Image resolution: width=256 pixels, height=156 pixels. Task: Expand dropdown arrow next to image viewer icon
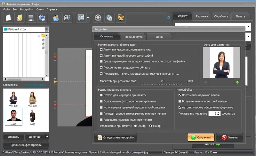click(x=88, y=18)
